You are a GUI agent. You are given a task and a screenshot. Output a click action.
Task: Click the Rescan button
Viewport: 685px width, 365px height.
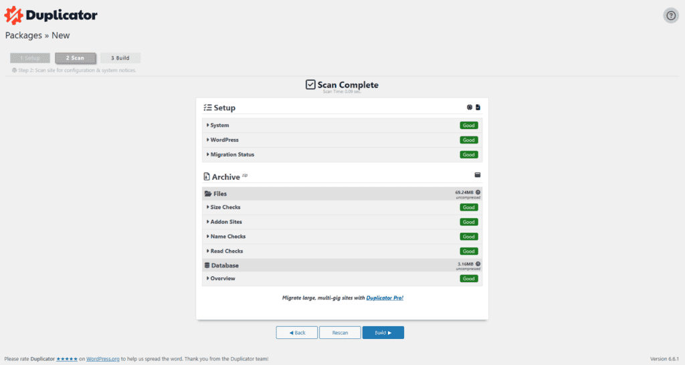340,333
